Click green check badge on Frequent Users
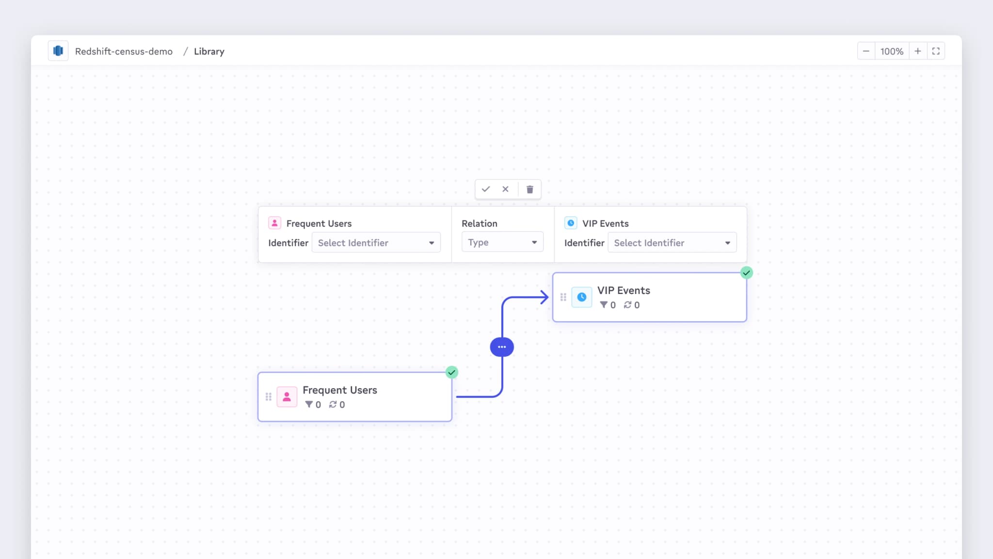This screenshot has width=993, height=559. point(452,372)
